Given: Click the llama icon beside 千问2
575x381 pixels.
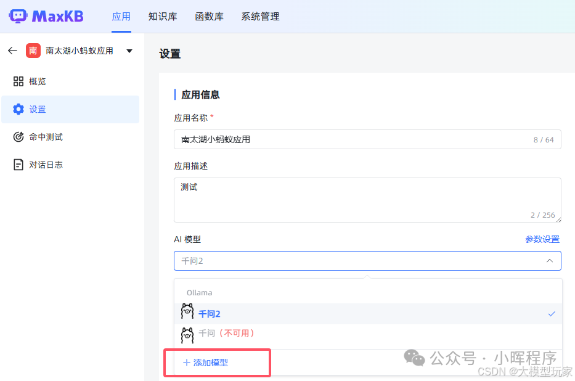Looking at the screenshot, I should [x=187, y=311].
